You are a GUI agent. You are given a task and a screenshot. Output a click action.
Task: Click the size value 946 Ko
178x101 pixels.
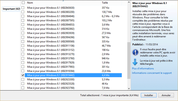(105, 58)
